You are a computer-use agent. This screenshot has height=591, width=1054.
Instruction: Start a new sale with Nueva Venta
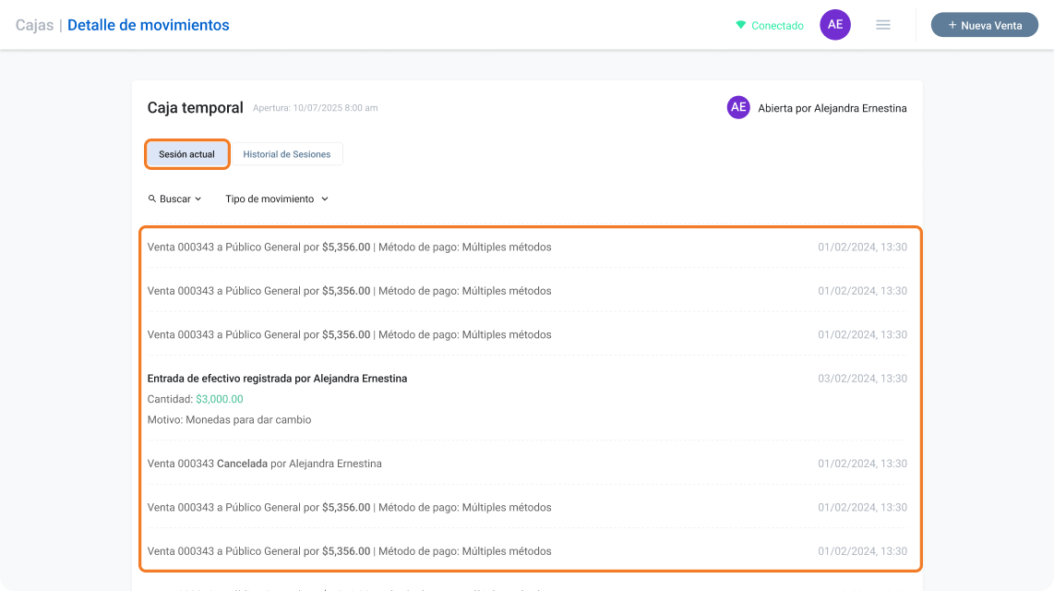point(984,25)
